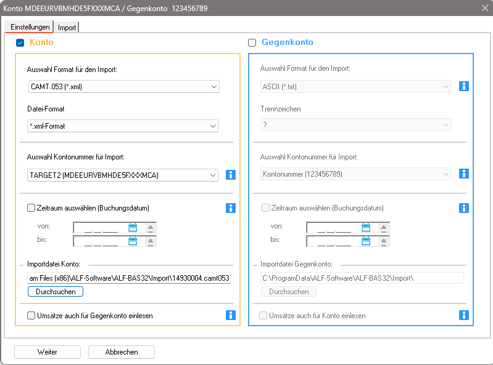Check Umsätze auch für Gegenkonto einlesen
493x365 pixels.
pos(31,316)
